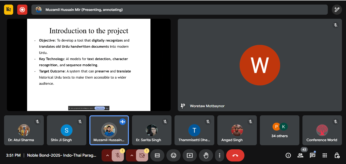This screenshot has height=164, width=346.
Task: Turn on your camera
Action: (142, 155)
